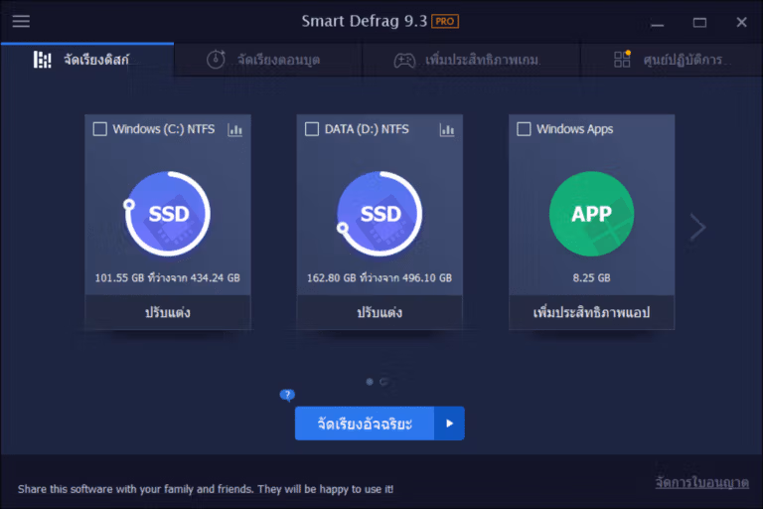This screenshot has width=763, height=509.
Task: Open disk map chart for DATA (D:)
Action: click(447, 129)
